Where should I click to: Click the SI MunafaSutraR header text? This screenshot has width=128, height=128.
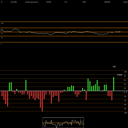[x=31, y=2]
